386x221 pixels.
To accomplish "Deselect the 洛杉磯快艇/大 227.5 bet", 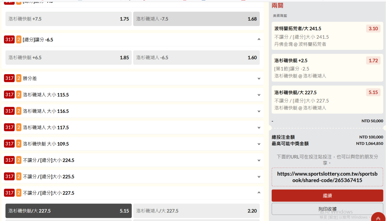I will pyautogui.click(x=68, y=211).
